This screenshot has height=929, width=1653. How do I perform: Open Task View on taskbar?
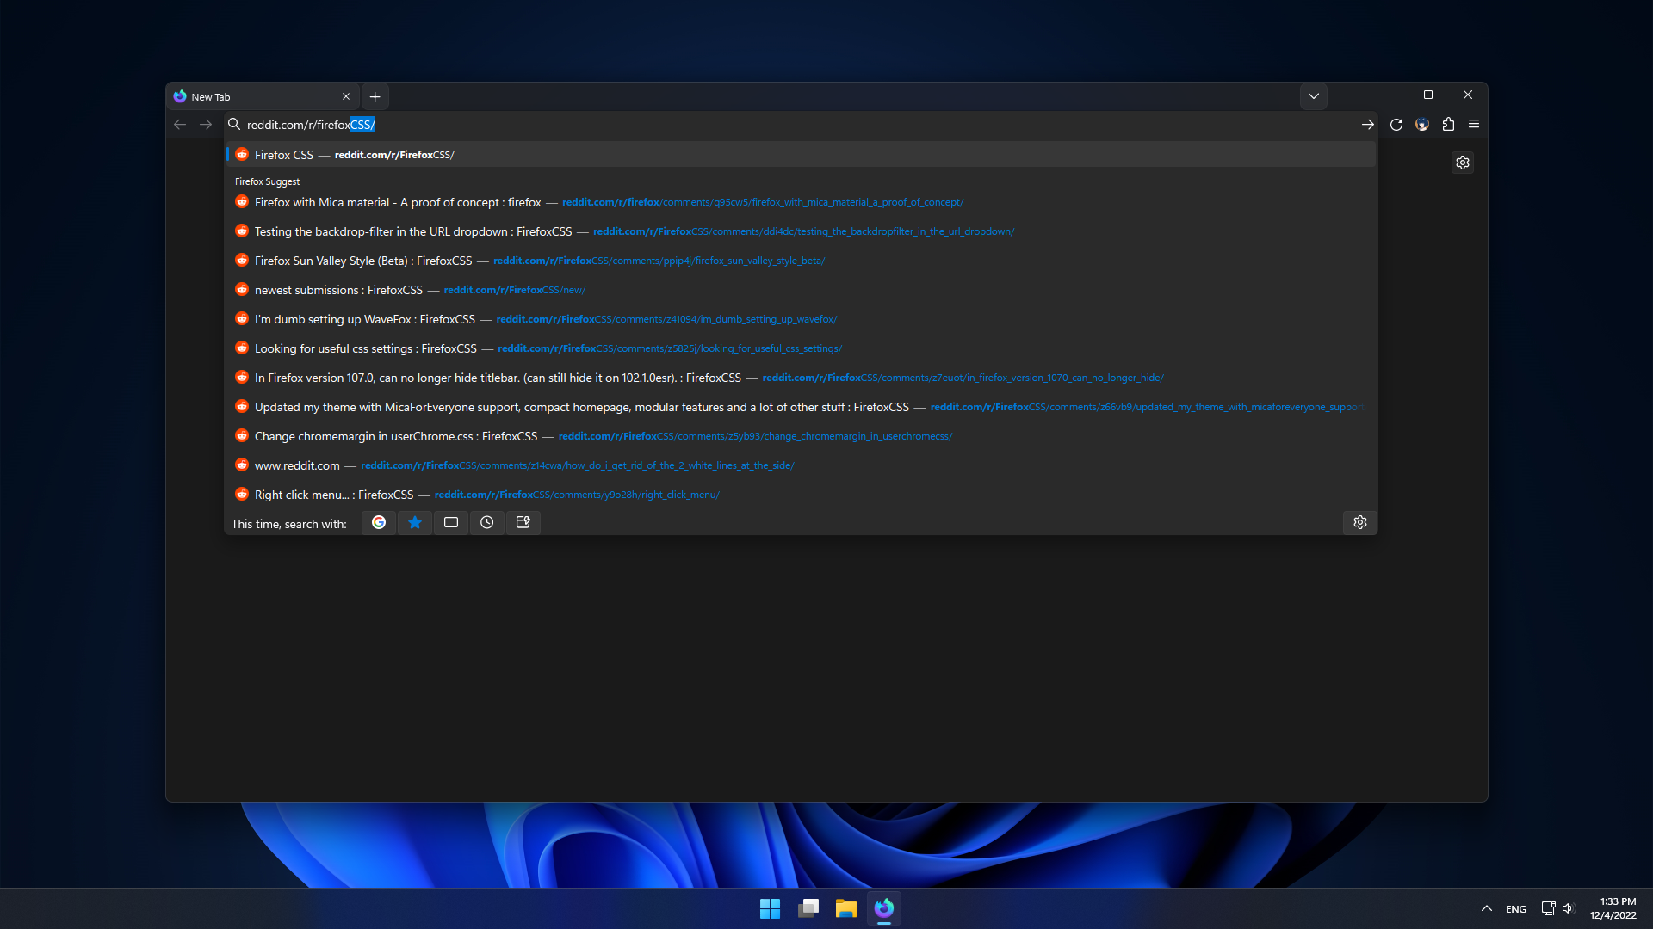pyautogui.click(x=808, y=908)
